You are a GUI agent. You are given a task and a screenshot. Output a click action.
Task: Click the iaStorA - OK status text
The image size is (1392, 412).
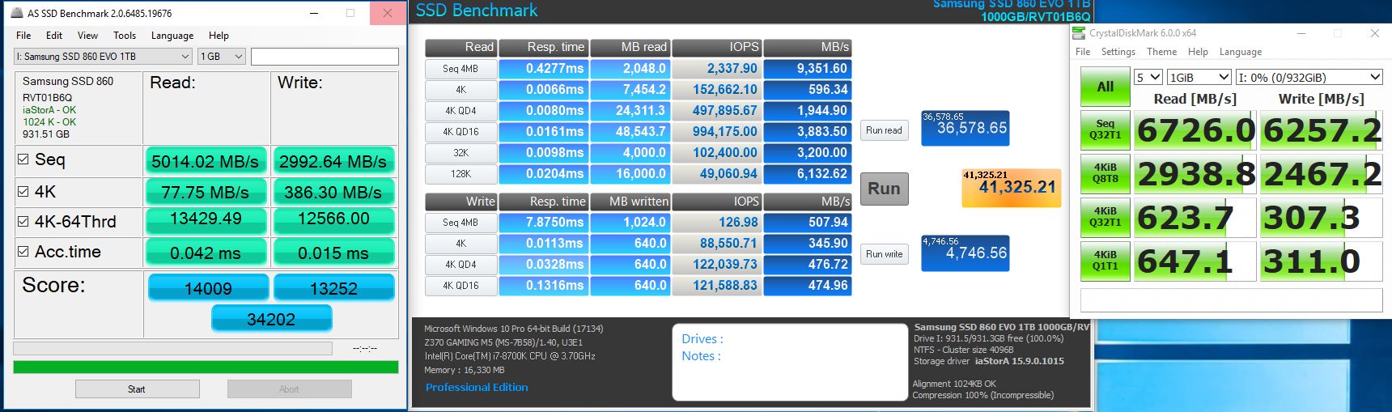pyautogui.click(x=49, y=110)
